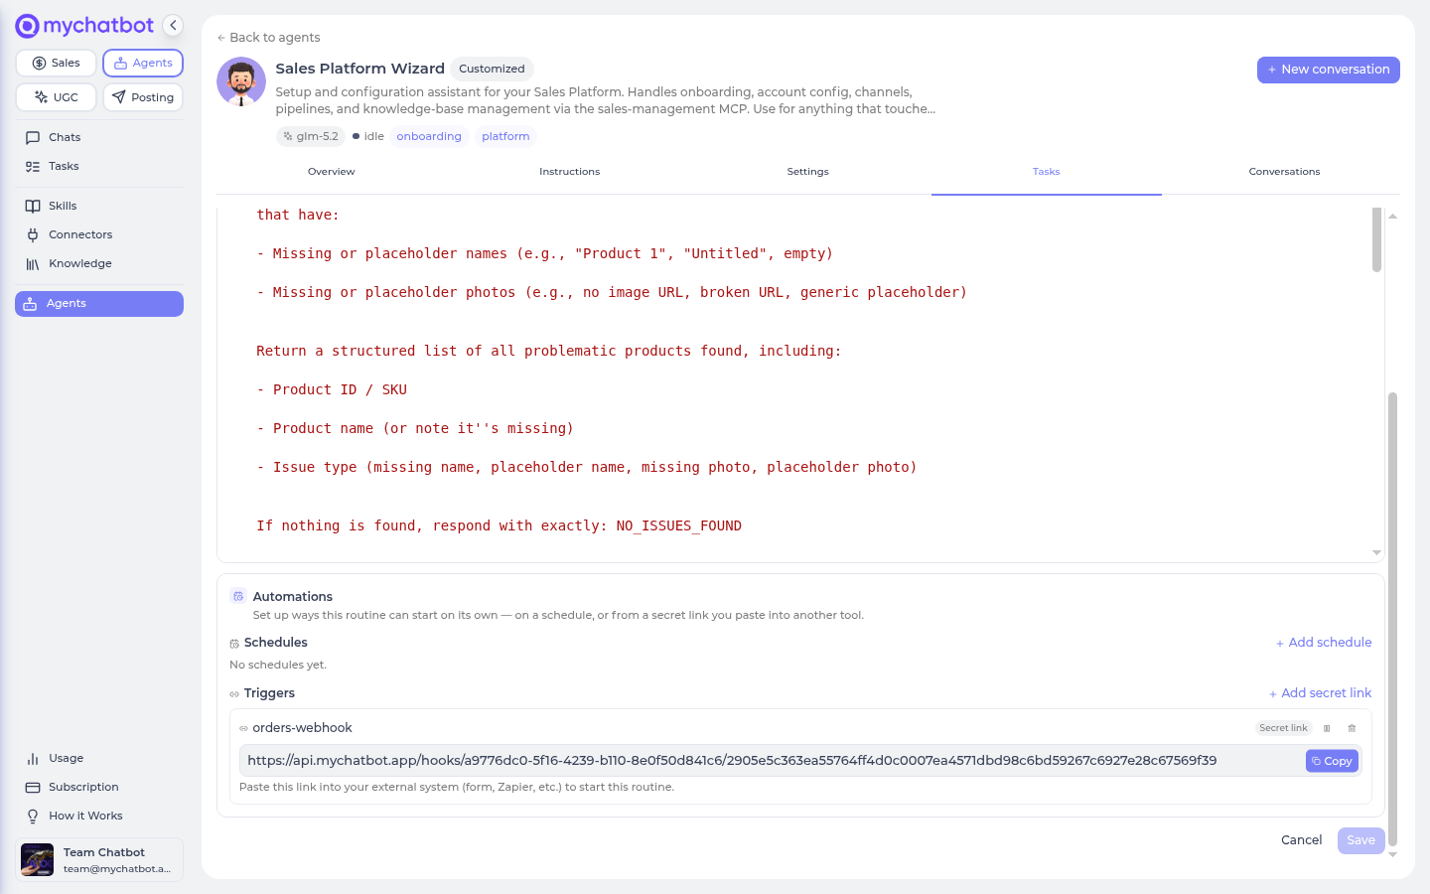This screenshot has height=894, width=1430.
Task: Switch to the Conversations tab
Action: click(x=1285, y=172)
